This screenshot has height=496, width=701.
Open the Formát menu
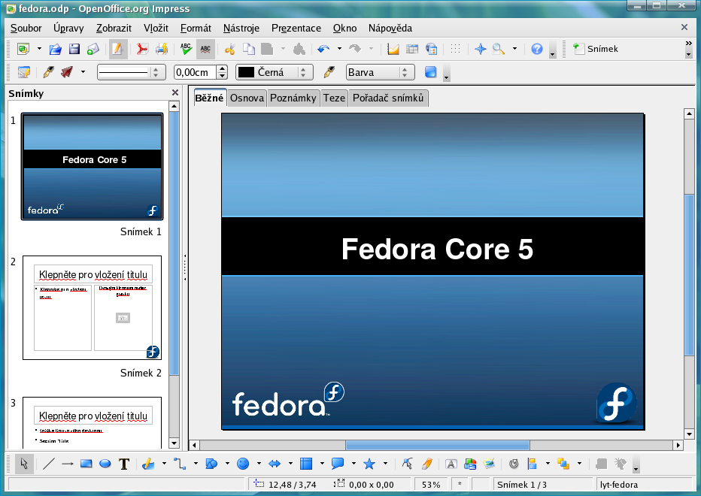196,28
